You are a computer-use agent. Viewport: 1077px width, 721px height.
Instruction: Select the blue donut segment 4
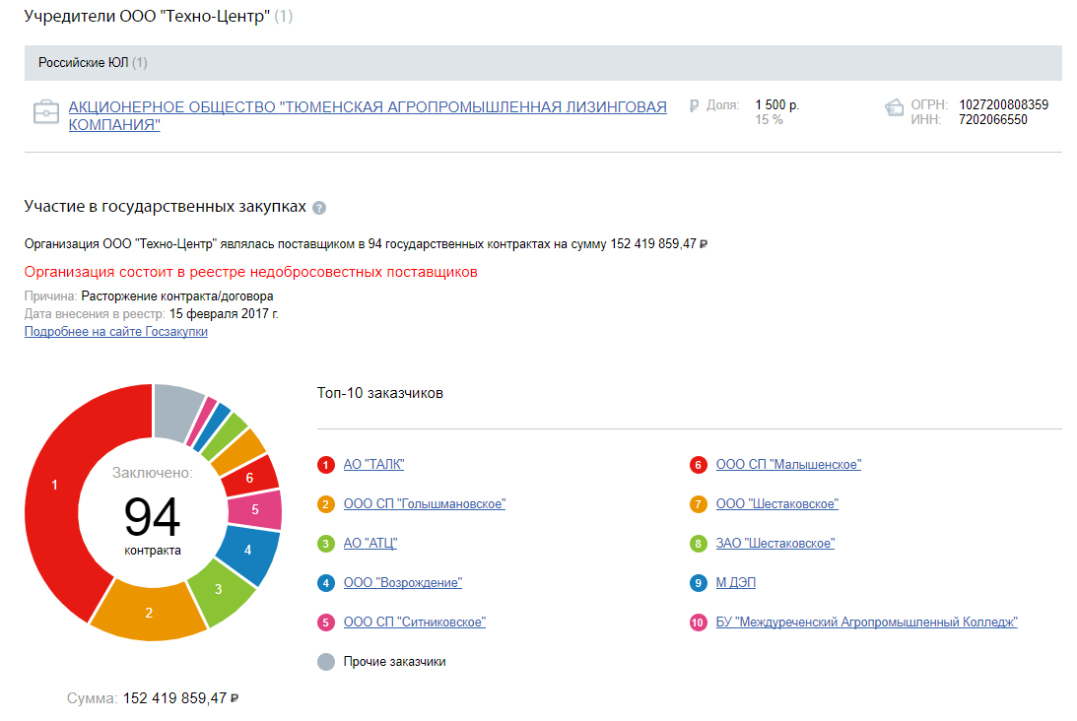point(248,551)
